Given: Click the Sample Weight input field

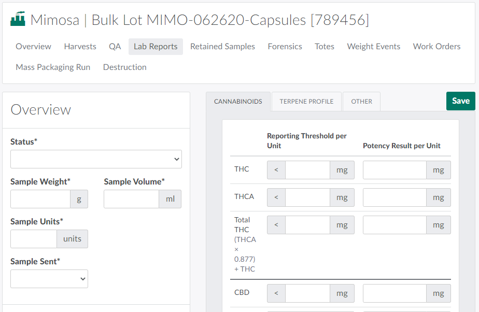Looking at the screenshot, I should point(40,199).
